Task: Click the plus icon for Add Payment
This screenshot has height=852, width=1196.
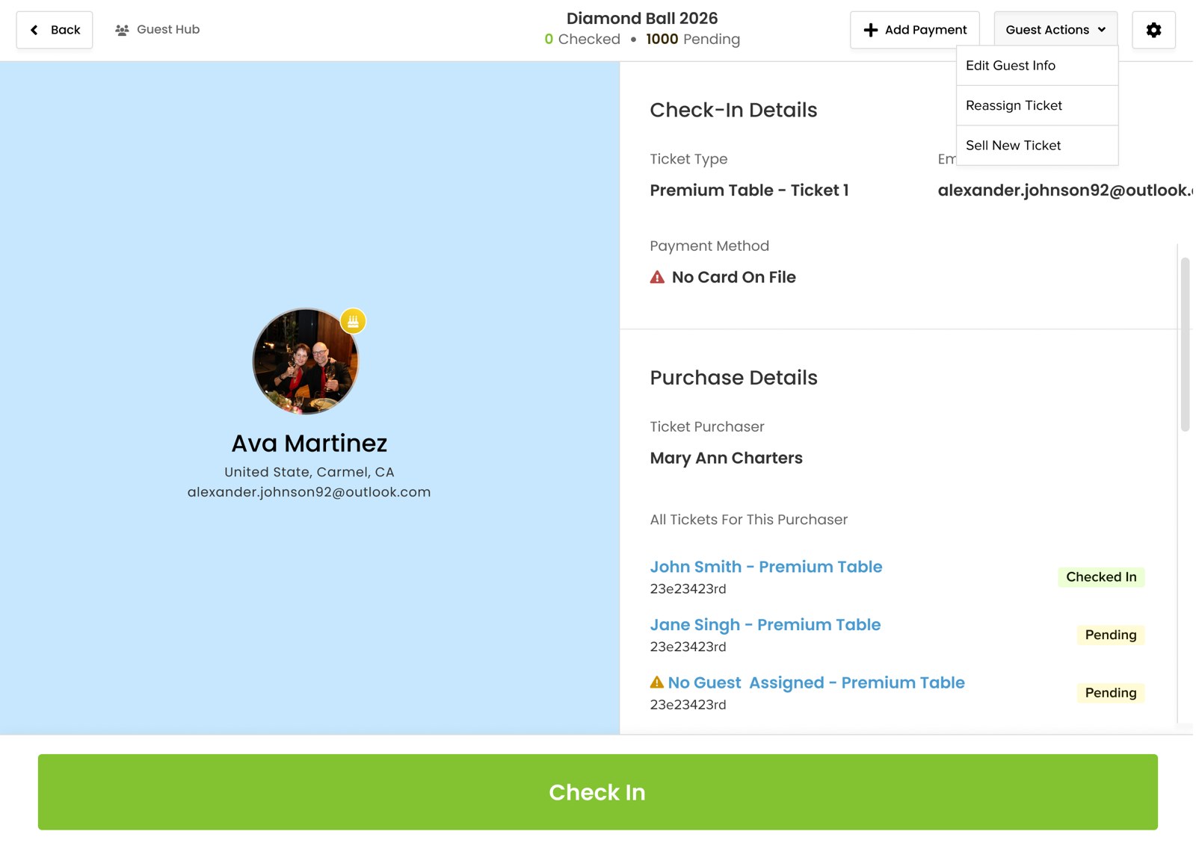Action: click(x=871, y=30)
